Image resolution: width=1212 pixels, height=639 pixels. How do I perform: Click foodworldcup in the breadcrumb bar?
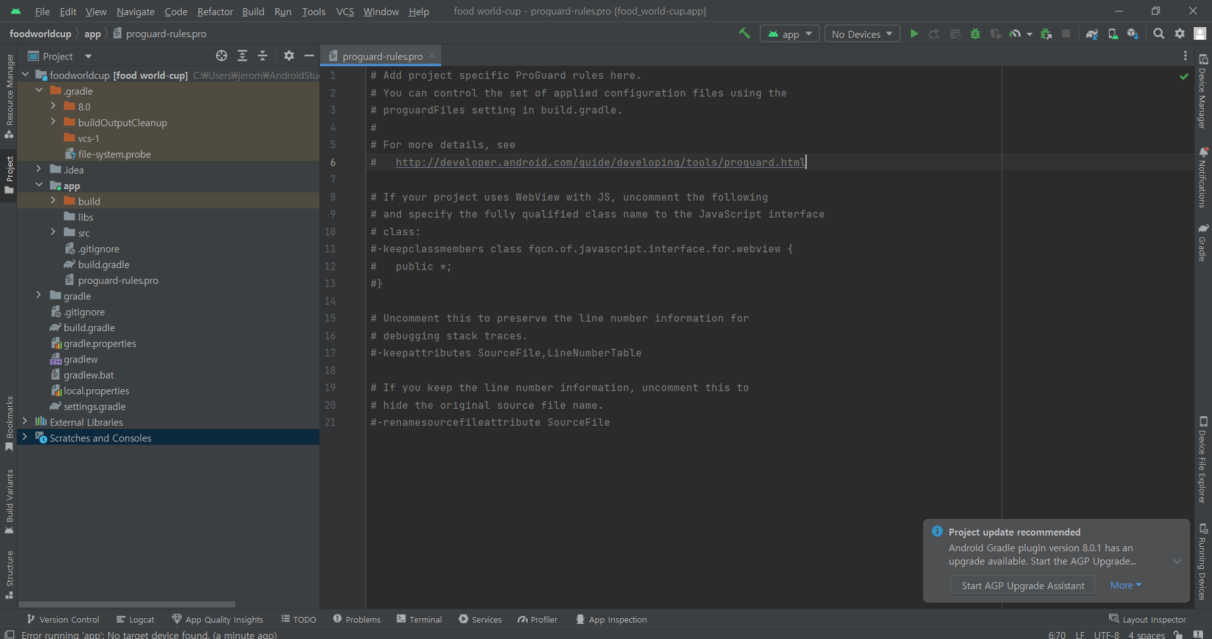(40, 33)
